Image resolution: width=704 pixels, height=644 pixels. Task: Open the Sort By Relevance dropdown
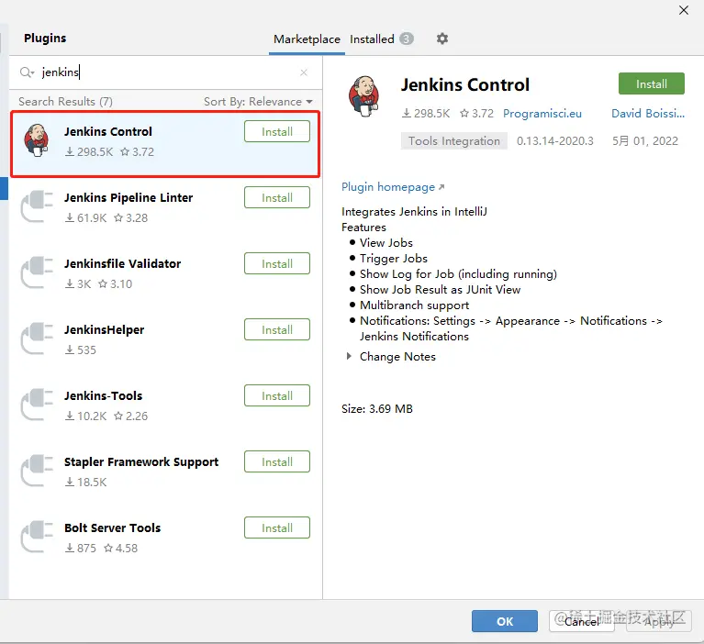(258, 102)
